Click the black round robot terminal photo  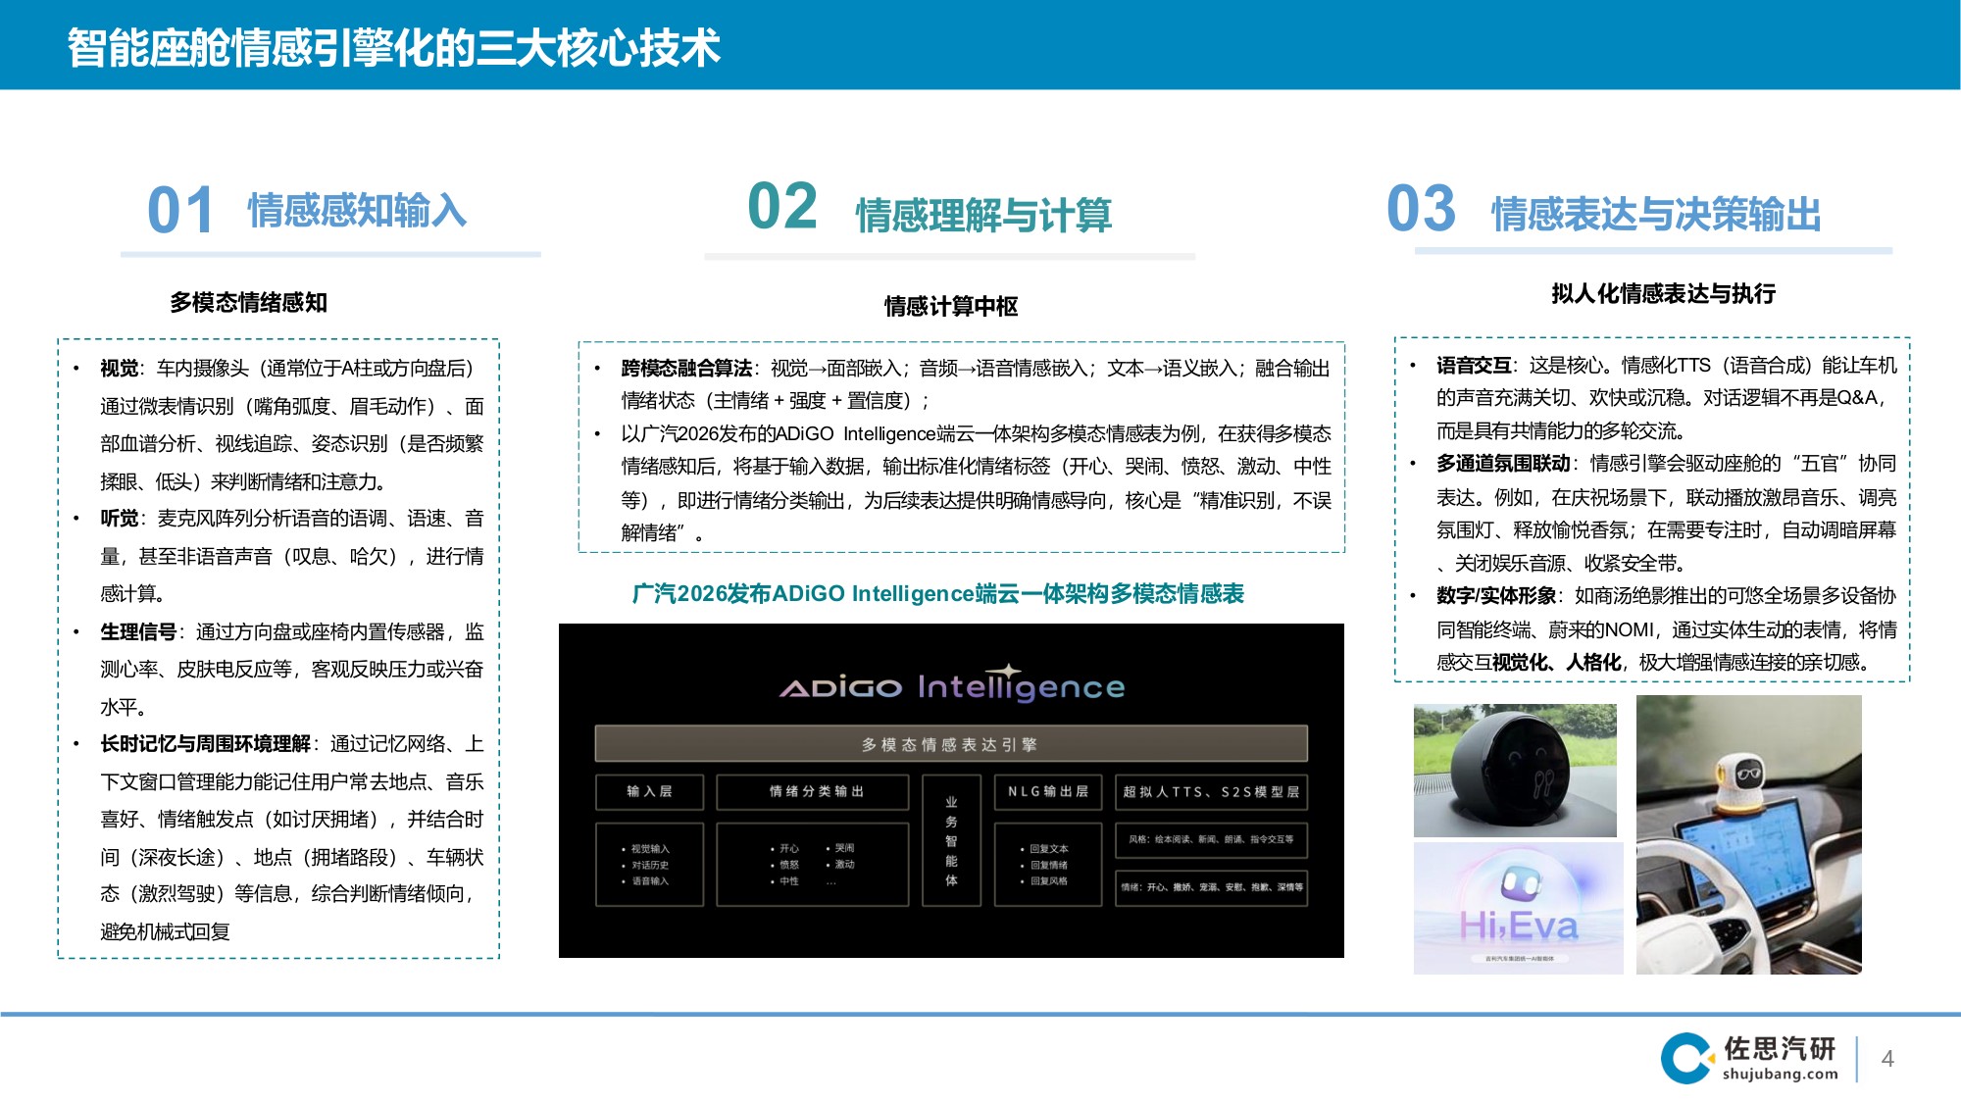click(x=1515, y=771)
